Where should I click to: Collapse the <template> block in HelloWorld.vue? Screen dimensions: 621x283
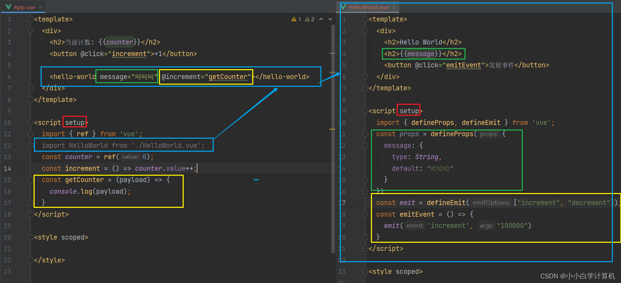[x=365, y=19]
